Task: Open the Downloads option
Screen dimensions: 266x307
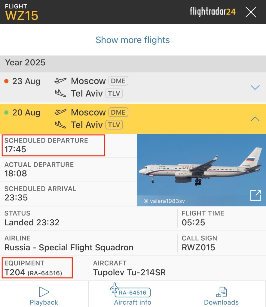Action: point(221,295)
